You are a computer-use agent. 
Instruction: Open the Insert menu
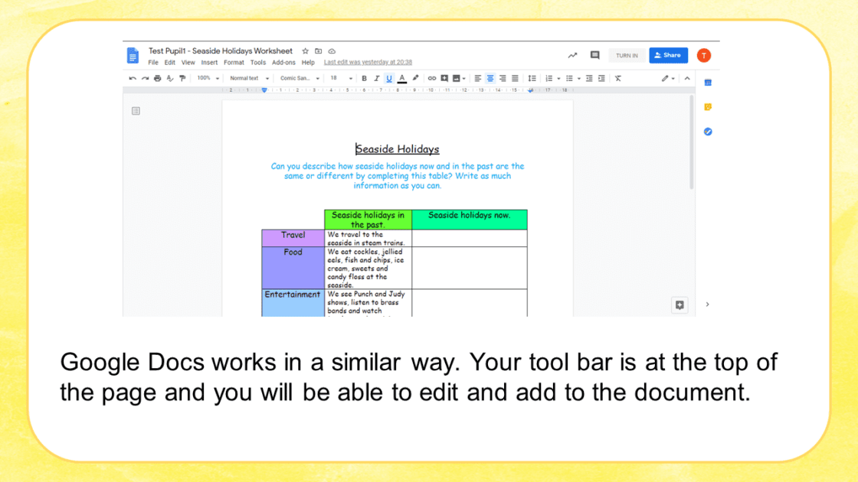[209, 63]
